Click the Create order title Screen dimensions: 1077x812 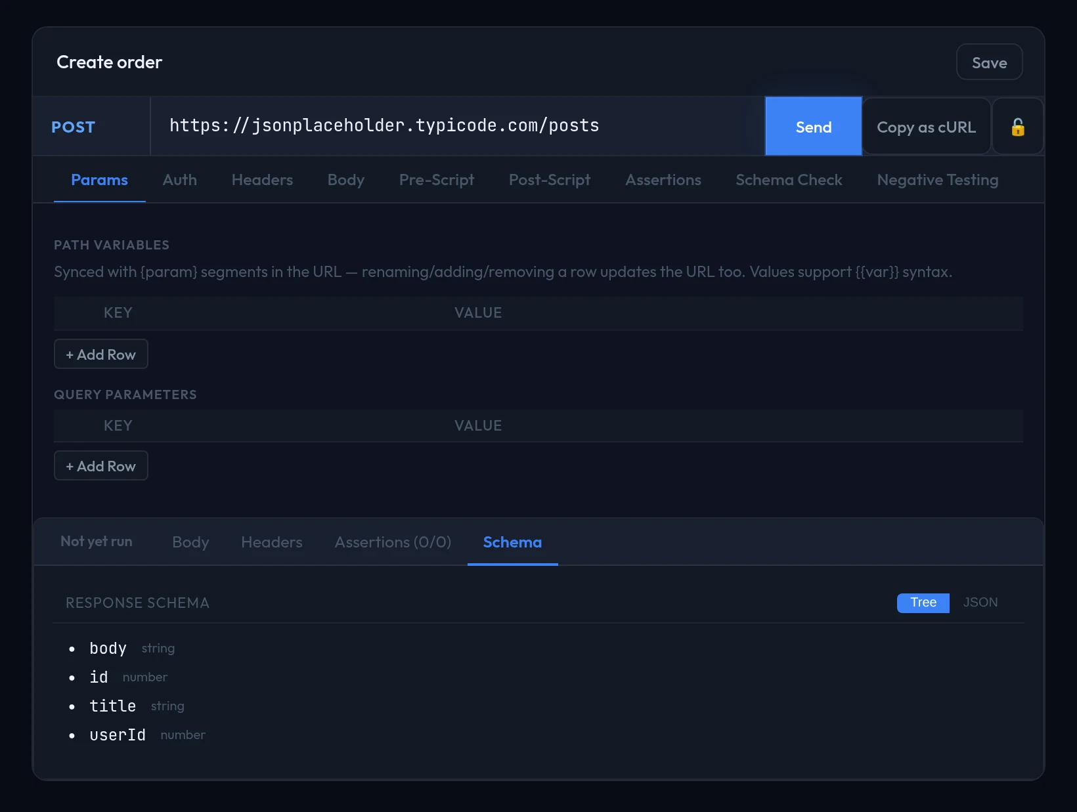click(x=109, y=62)
